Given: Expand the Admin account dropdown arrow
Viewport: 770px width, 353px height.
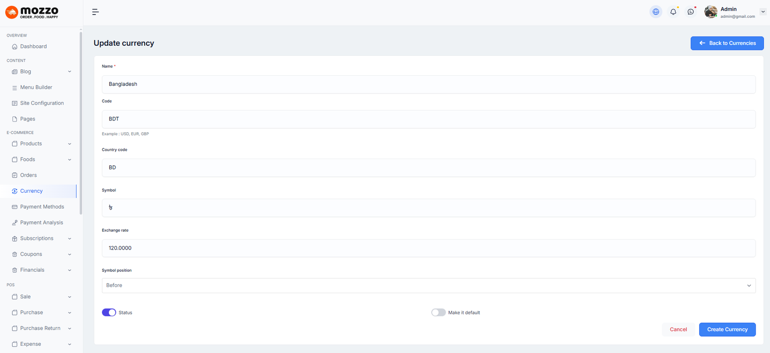Looking at the screenshot, I should tap(763, 12).
